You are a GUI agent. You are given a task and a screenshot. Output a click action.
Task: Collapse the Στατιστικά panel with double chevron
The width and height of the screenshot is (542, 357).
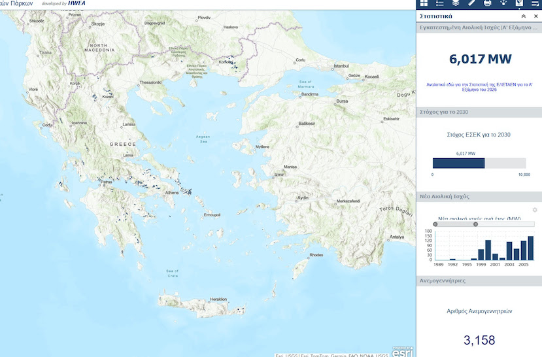[x=524, y=16]
